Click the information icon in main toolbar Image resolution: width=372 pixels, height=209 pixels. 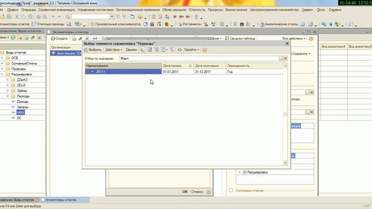tap(140, 17)
